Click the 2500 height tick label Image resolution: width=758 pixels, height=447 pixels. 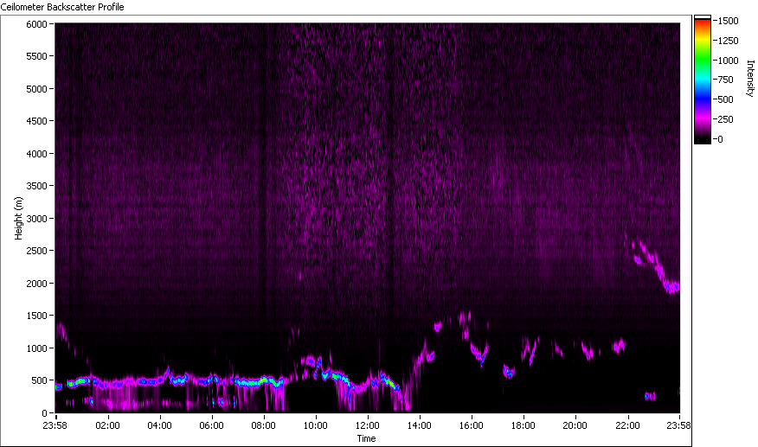click(x=36, y=251)
